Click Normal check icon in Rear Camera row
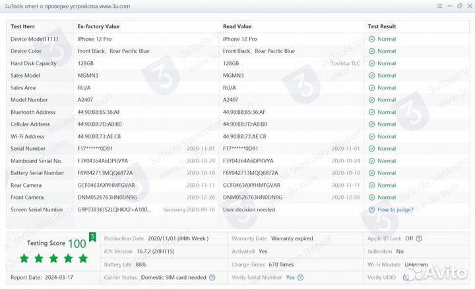475x289 pixels. click(x=371, y=185)
